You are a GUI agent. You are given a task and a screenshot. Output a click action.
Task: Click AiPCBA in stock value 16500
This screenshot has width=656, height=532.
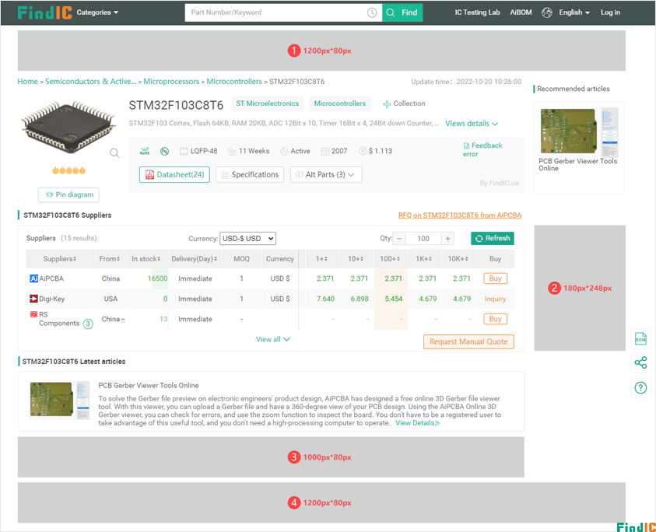pyautogui.click(x=157, y=278)
